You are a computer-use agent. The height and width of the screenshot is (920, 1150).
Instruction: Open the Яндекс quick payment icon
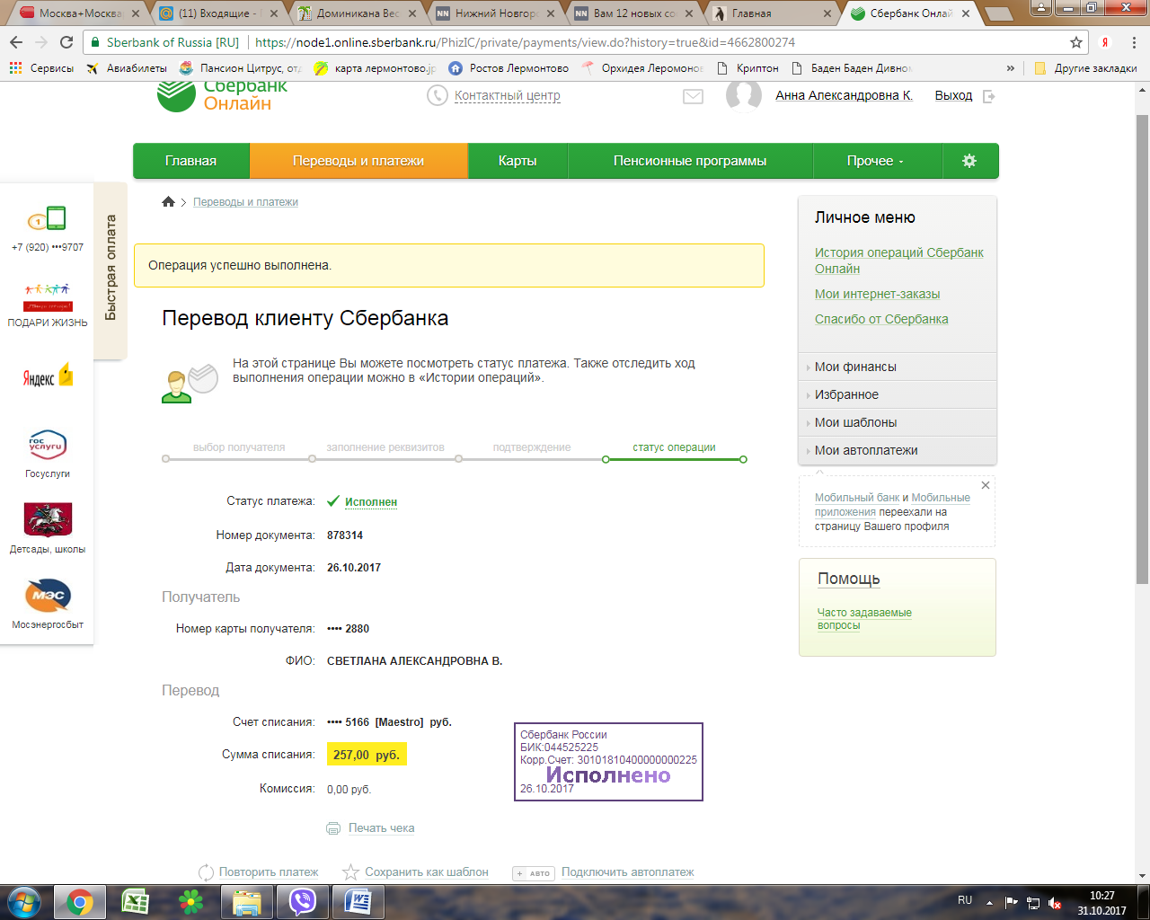[48, 376]
